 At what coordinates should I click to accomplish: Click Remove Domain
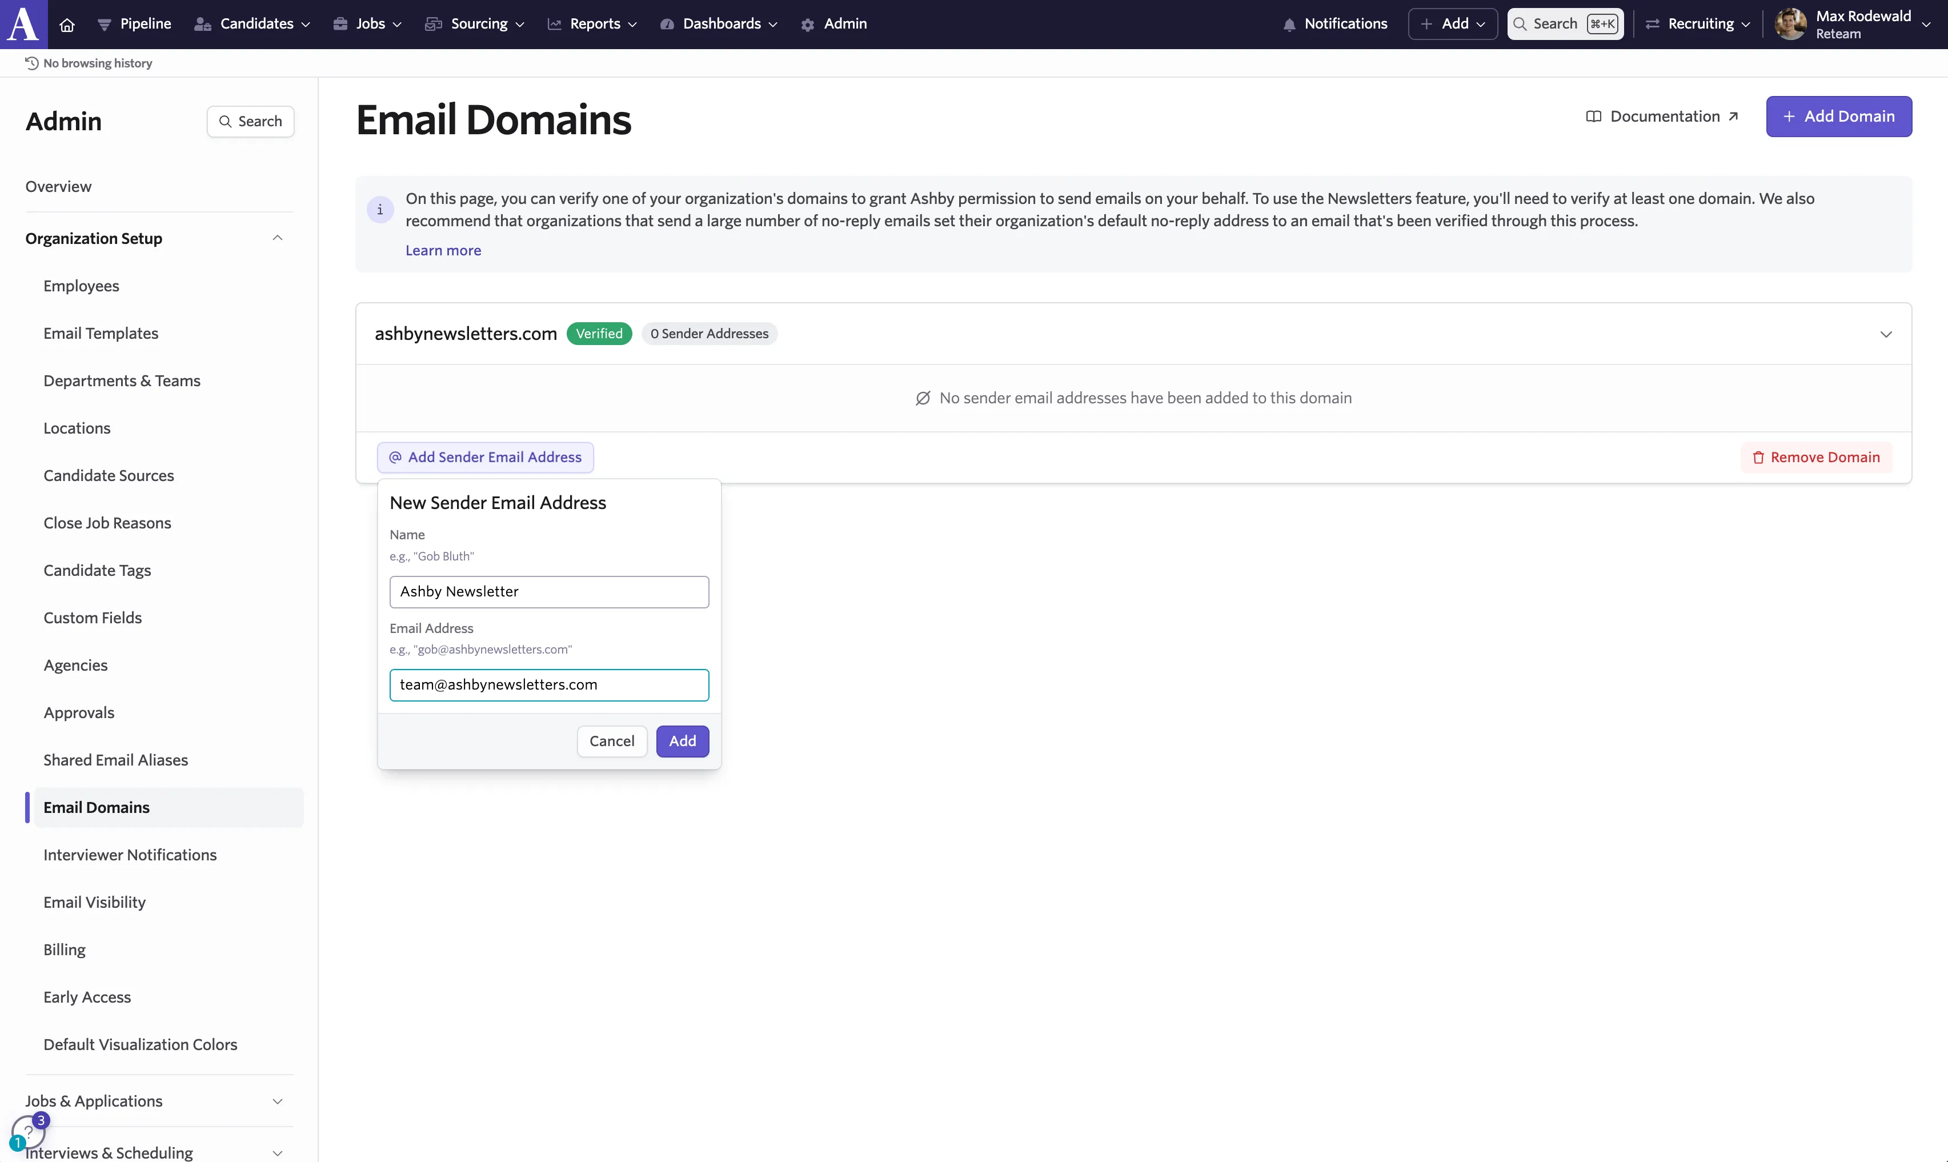pos(1817,457)
